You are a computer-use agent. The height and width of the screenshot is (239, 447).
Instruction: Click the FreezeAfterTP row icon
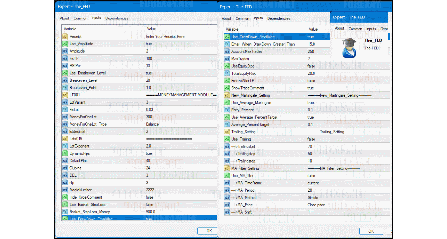click(227, 81)
